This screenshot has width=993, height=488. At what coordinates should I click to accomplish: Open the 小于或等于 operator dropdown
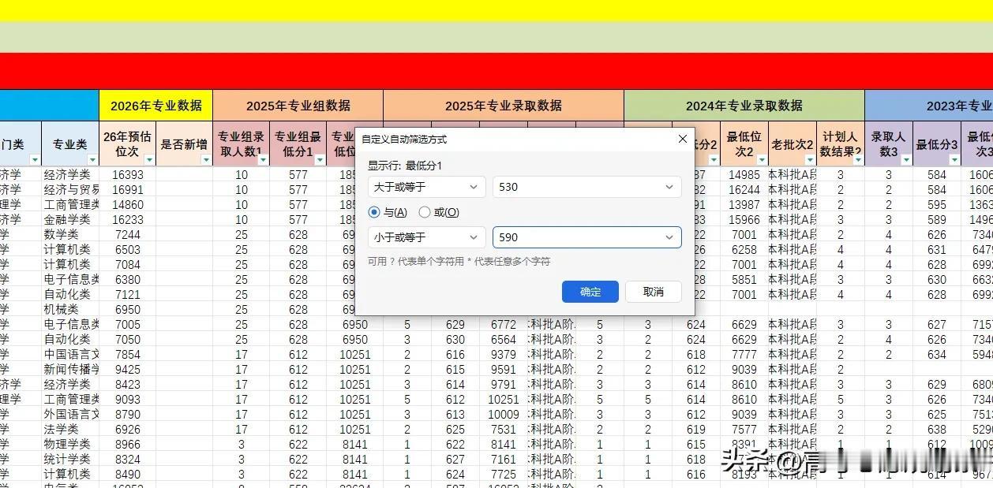pos(426,237)
